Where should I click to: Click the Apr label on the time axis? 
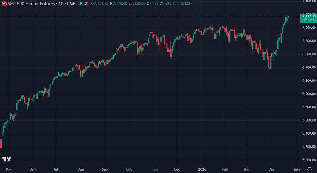click(x=272, y=169)
